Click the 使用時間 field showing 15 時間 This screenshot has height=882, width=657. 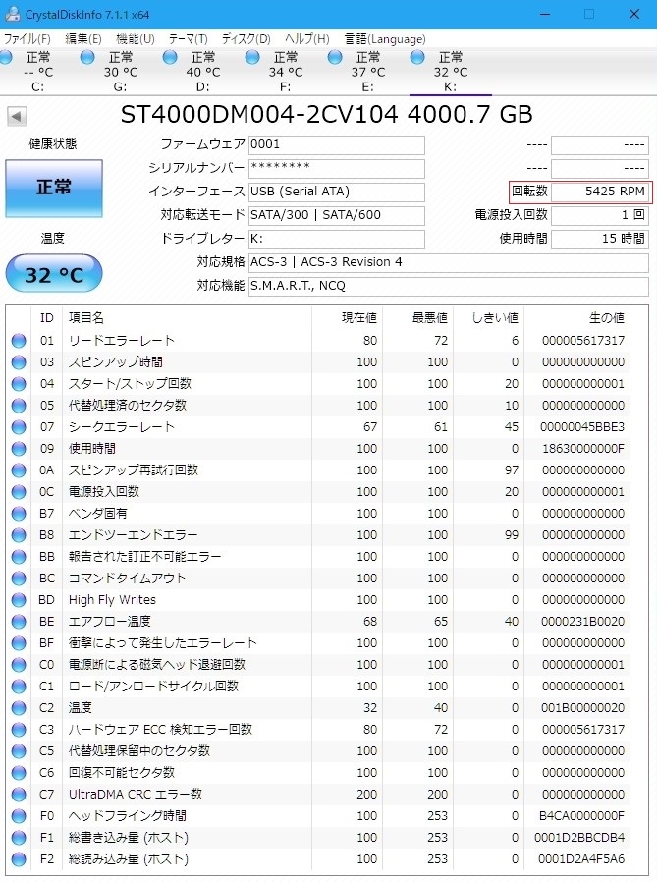pos(600,239)
